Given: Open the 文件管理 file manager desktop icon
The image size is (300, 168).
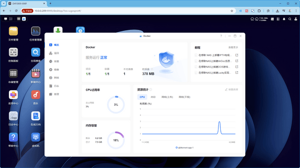Looking at the screenshot, I should click(13, 31).
